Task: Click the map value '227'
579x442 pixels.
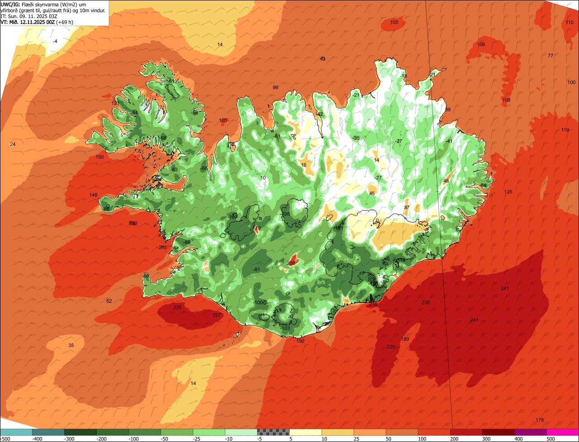Action: 217,315
